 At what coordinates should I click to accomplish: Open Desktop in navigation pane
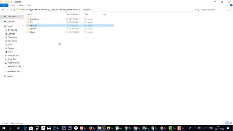tap(11, 34)
